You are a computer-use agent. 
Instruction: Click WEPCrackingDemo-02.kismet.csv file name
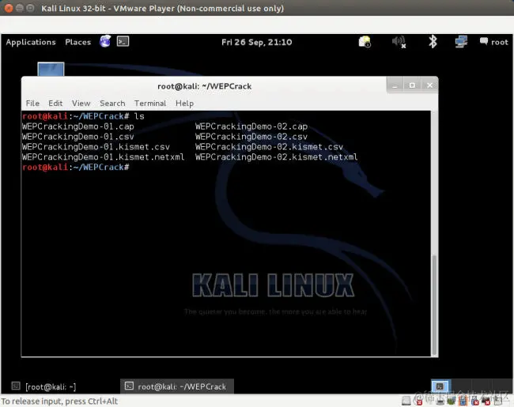pos(269,147)
